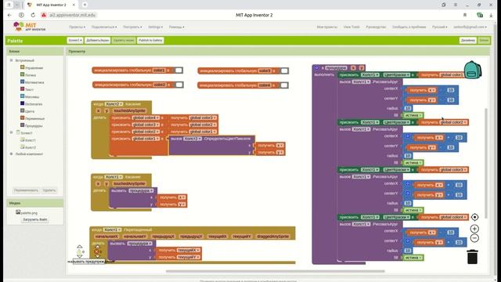The height and width of the screenshot is (282, 501).
Task: Click Мои проекты link
Action: [x=327, y=27]
